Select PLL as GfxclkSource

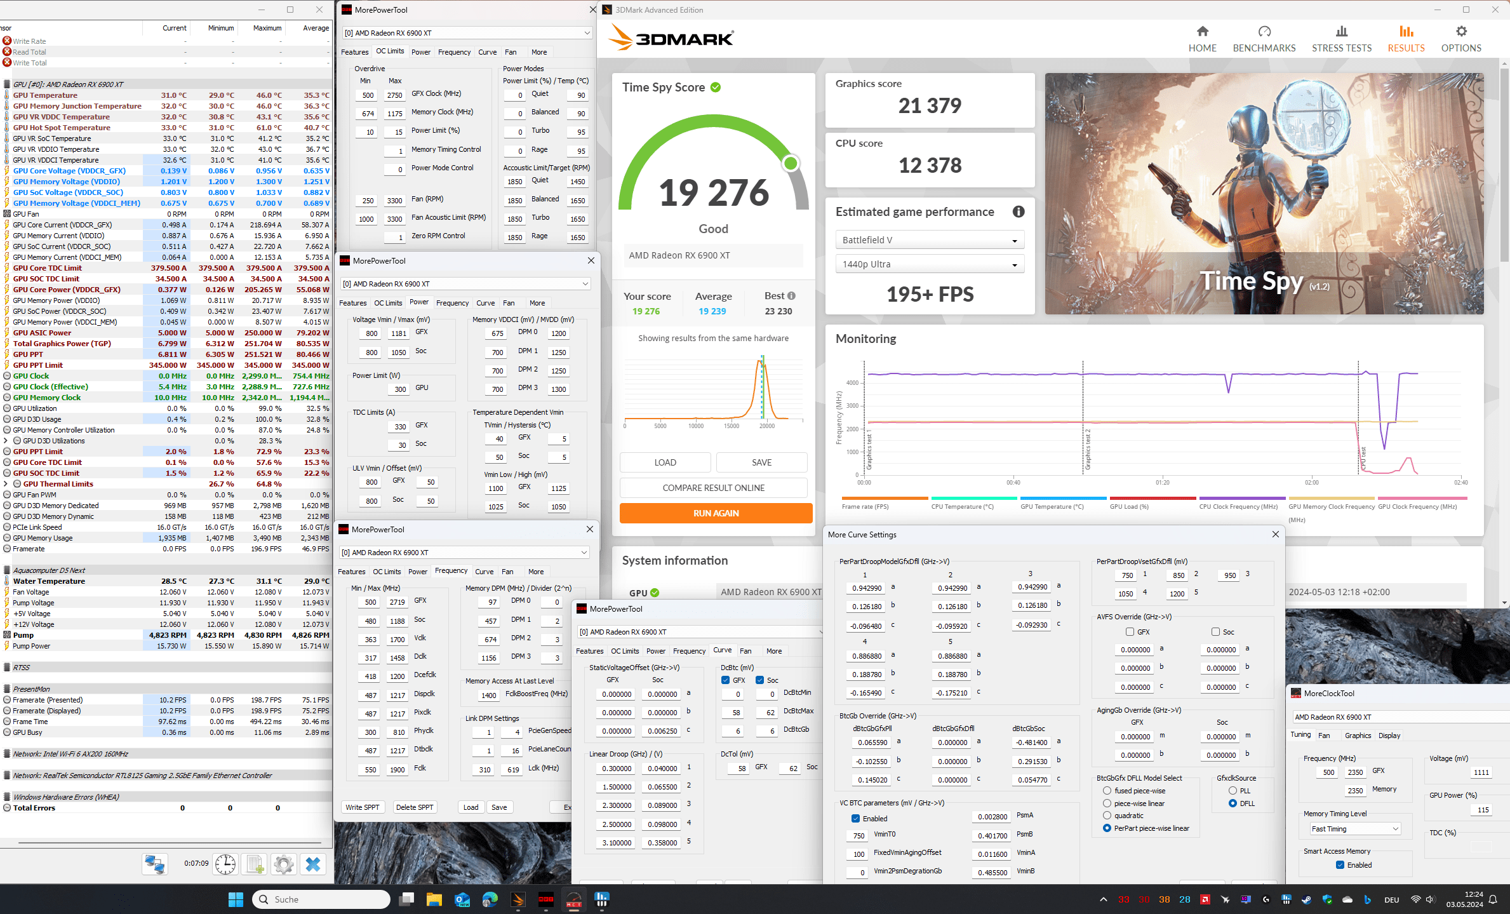[1233, 791]
